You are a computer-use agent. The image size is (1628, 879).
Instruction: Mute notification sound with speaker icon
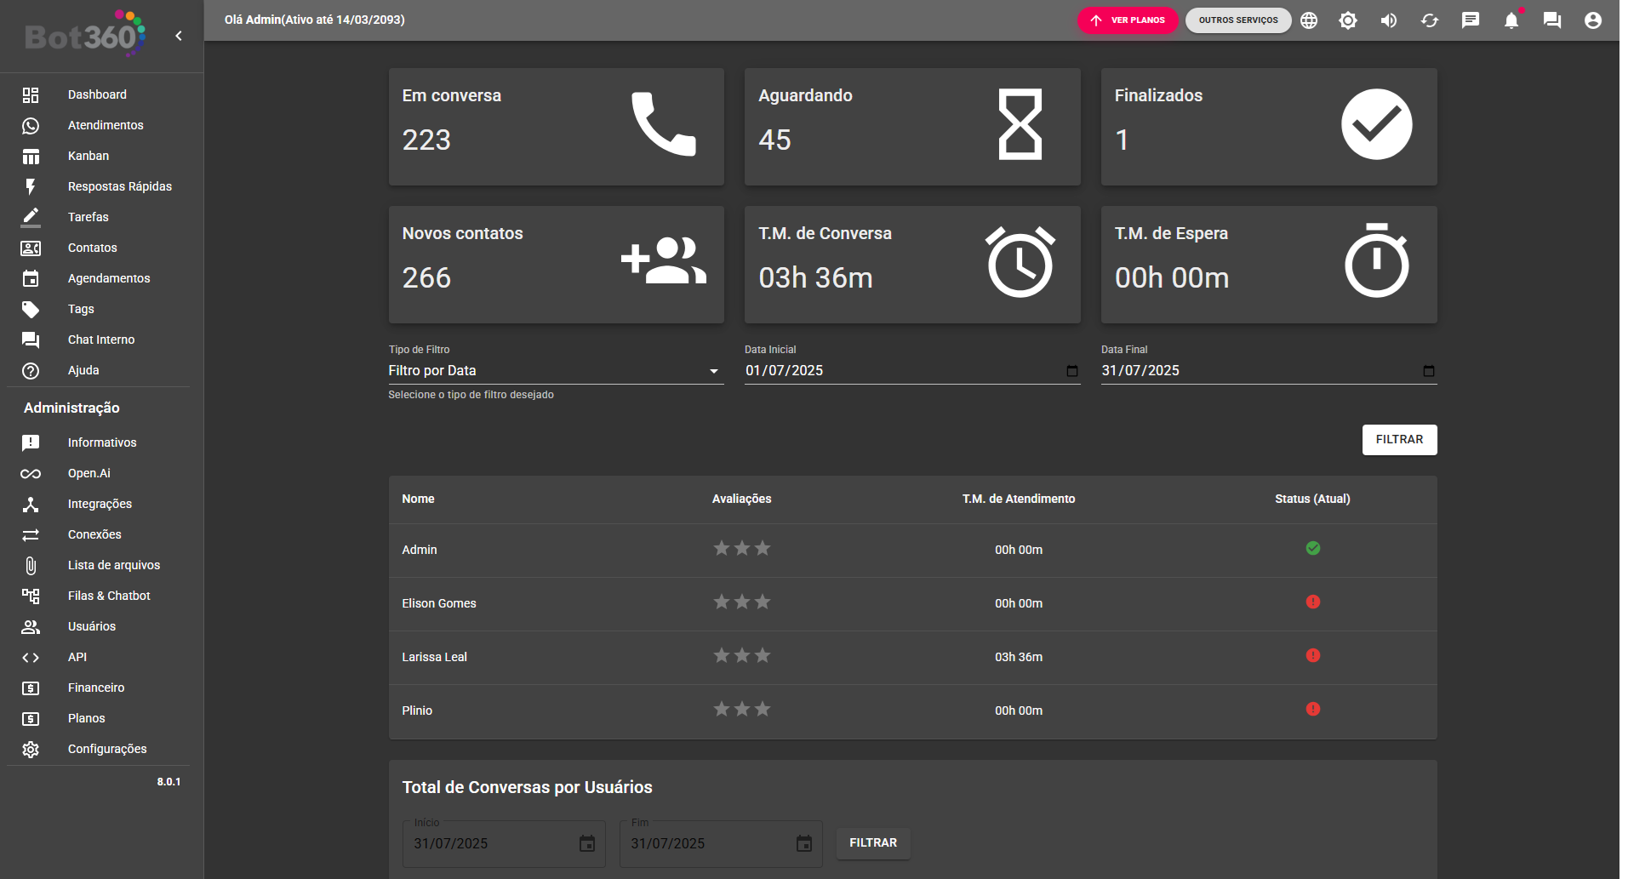pos(1389,20)
